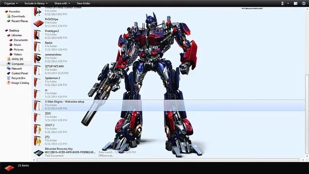Screen dimensions: 309x174
Task: Select the X-Men Origins - Wolverine setup name
Action: point(64,101)
